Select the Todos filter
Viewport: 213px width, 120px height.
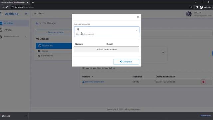(45, 51)
